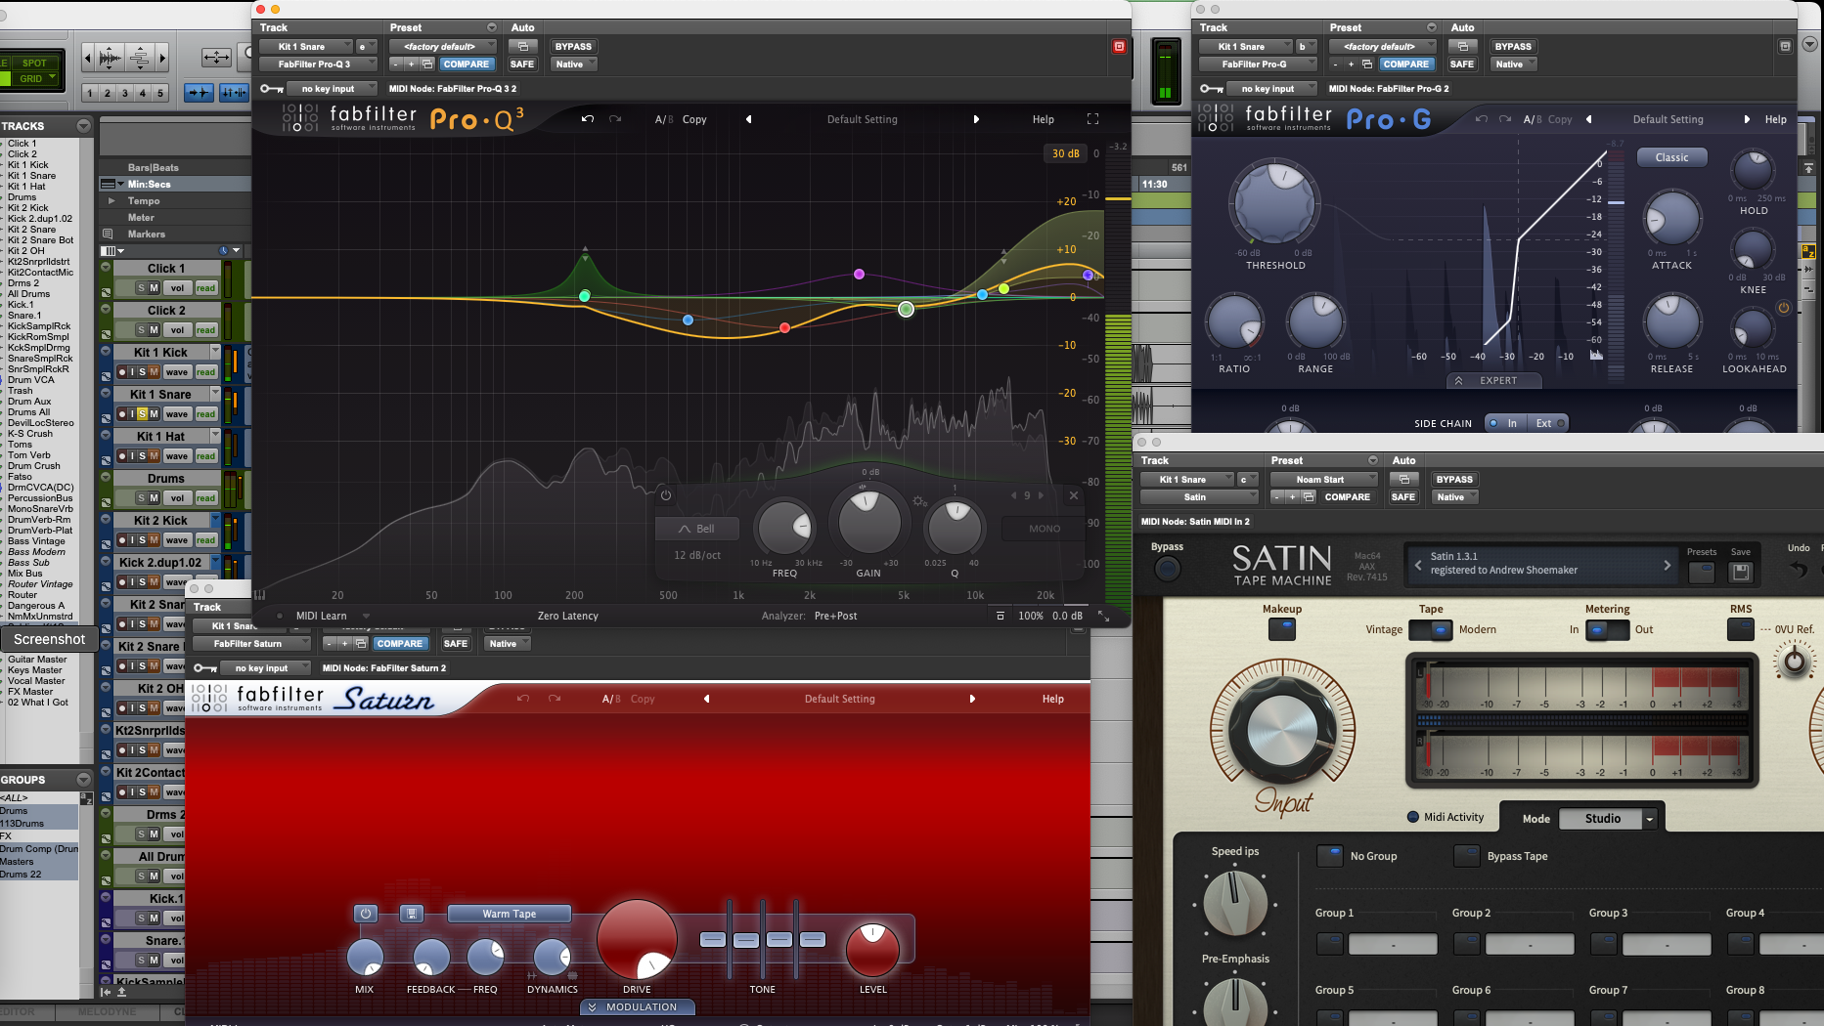The height and width of the screenshot is (1026, 1824).
Task: Click Bell shape button in Pro-Q 3
Action: tap(696, 529)
